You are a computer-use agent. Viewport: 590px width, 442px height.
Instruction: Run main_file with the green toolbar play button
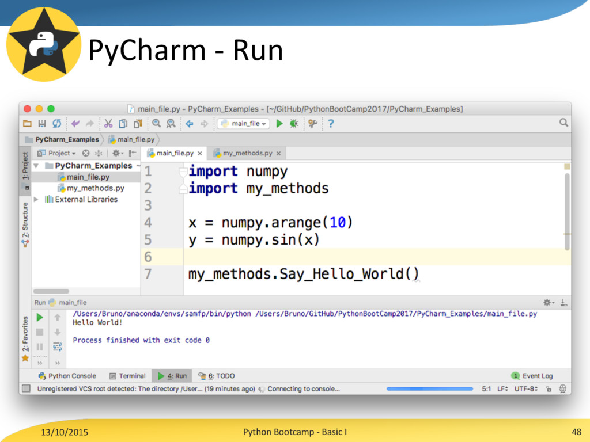(279, 124)
